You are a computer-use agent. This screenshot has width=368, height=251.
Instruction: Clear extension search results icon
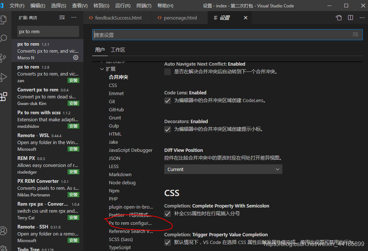[62, 18]
